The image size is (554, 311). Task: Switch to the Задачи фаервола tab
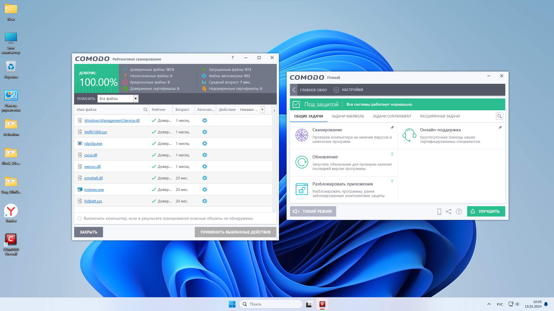click(x=347, y=116)
